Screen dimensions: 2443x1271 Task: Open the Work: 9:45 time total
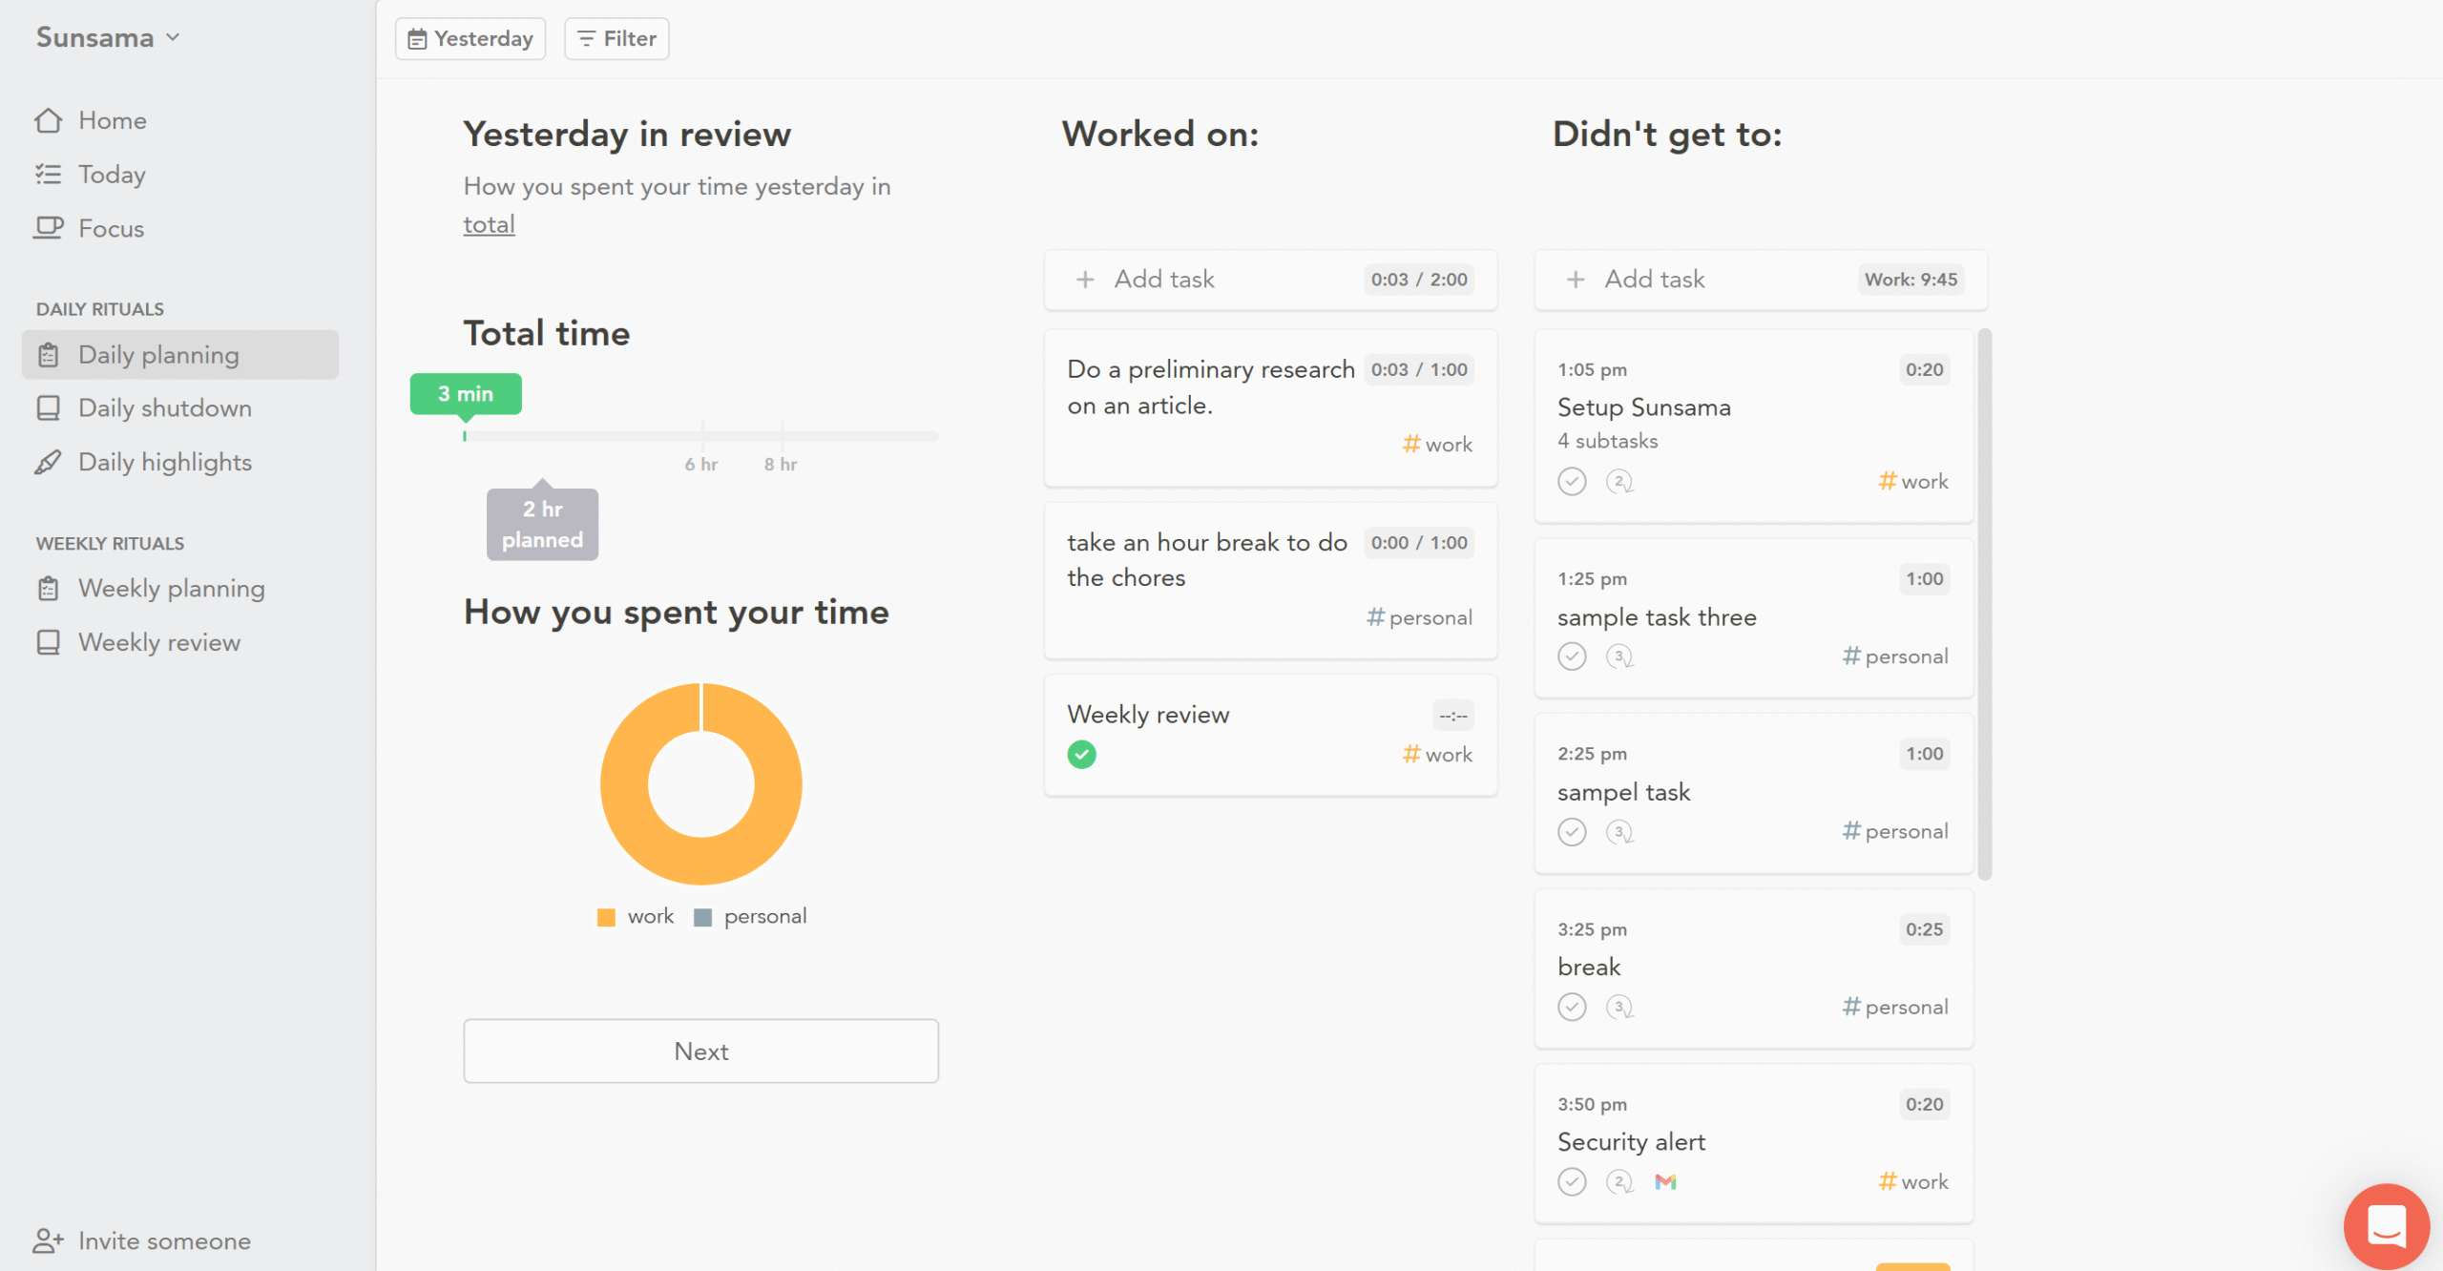click(x=1911, y=280)
